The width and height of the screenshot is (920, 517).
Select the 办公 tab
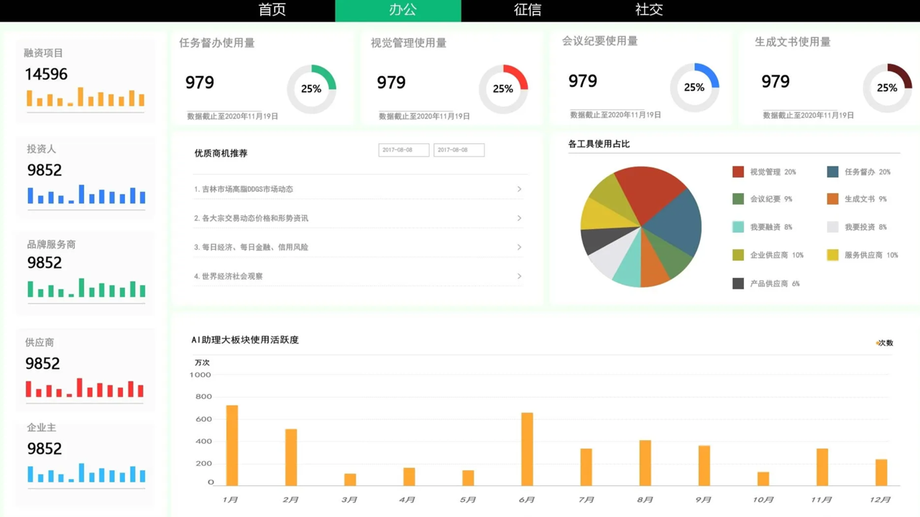[x=398, y=10]
